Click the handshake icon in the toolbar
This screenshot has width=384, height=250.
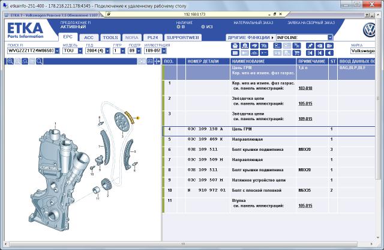click(254, 46)
